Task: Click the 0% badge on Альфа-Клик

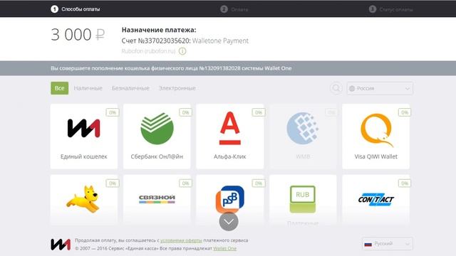Action: [x=259, y=112]
